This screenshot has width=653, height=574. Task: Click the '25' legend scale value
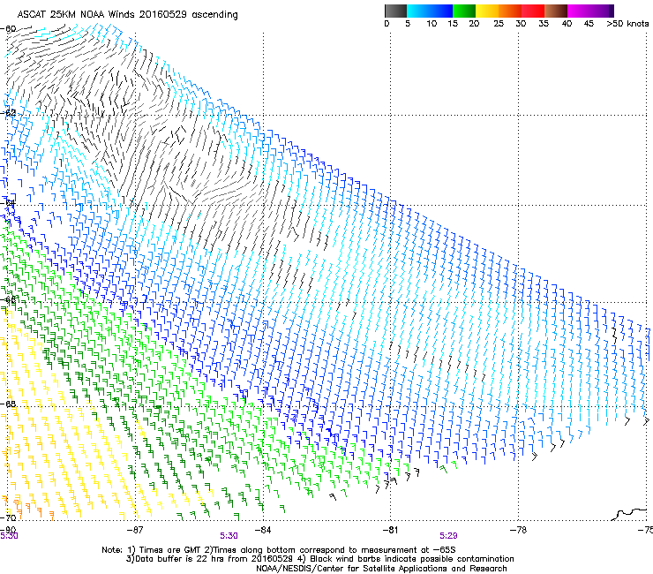(499, 24)
